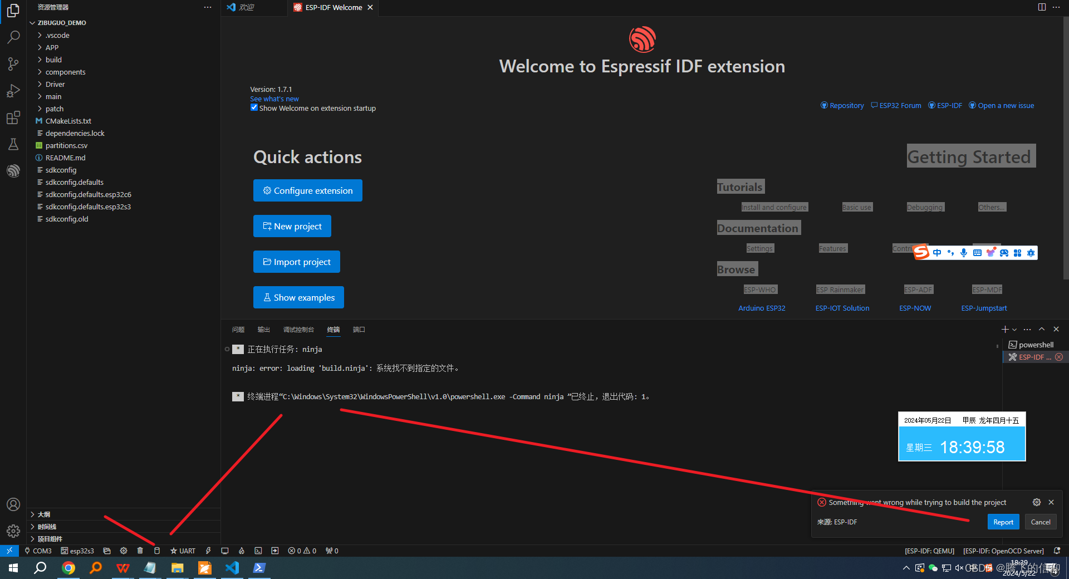The width and height of the screenshot is (1069, 579).
Task: Click Report button in error notification
Action: (1003, 522)
